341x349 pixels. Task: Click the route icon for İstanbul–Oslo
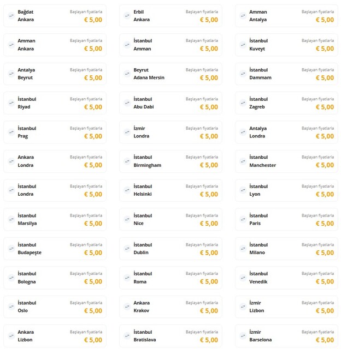tap(11, 306)
